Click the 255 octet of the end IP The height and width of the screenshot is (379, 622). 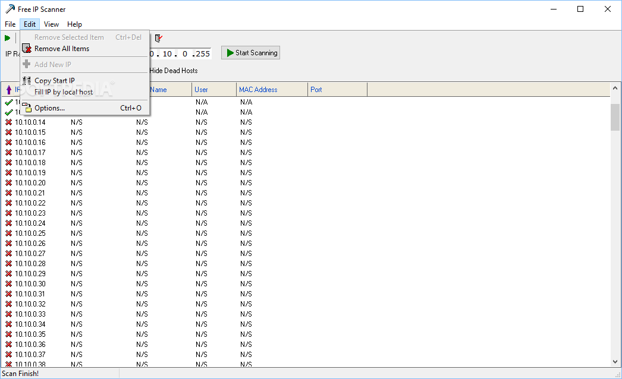pyautogui.click(x=203, y=54)
